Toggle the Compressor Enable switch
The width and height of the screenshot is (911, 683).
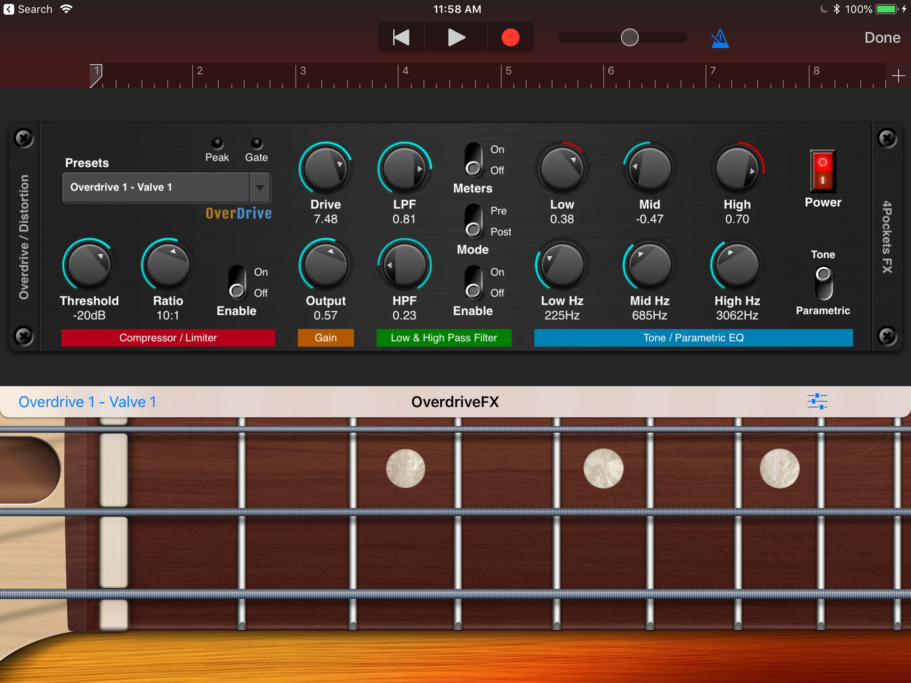[x=237, y=282]
